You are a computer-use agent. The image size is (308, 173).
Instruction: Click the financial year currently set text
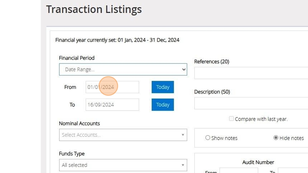tap(117, 40)
